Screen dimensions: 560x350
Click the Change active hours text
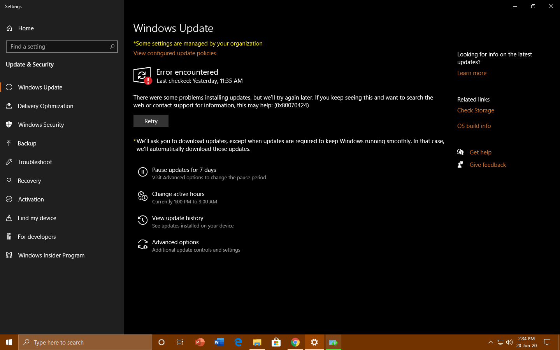[178, 194]
